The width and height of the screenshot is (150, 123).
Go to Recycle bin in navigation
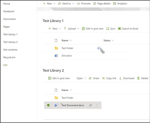point(9,58)
